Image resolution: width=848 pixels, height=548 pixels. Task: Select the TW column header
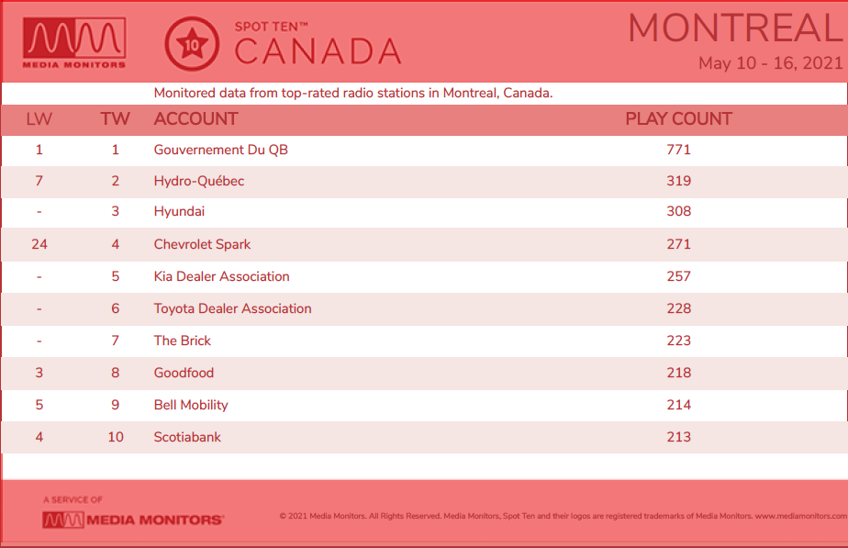tap(116, 119)
